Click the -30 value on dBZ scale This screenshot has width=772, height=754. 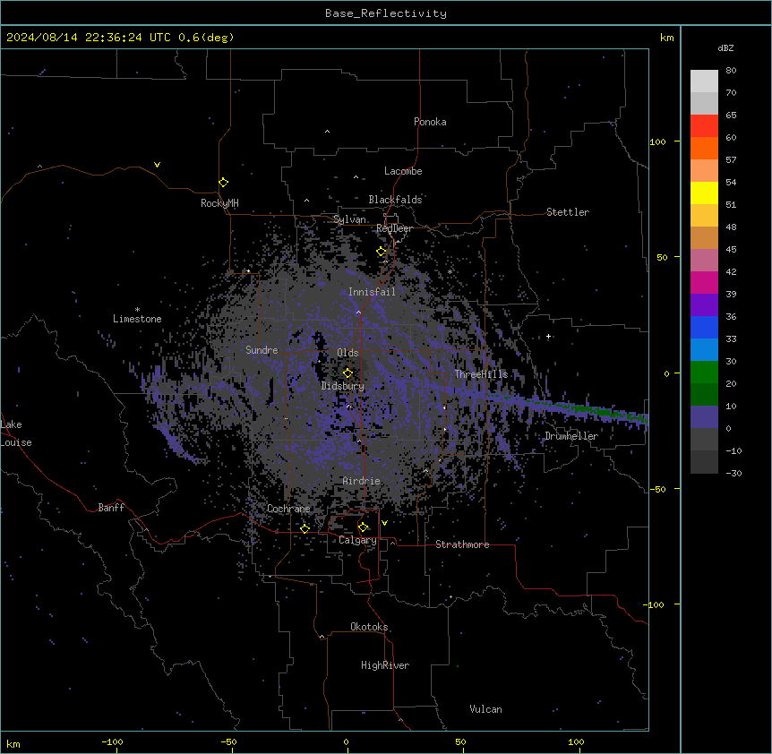pos(733,474)
